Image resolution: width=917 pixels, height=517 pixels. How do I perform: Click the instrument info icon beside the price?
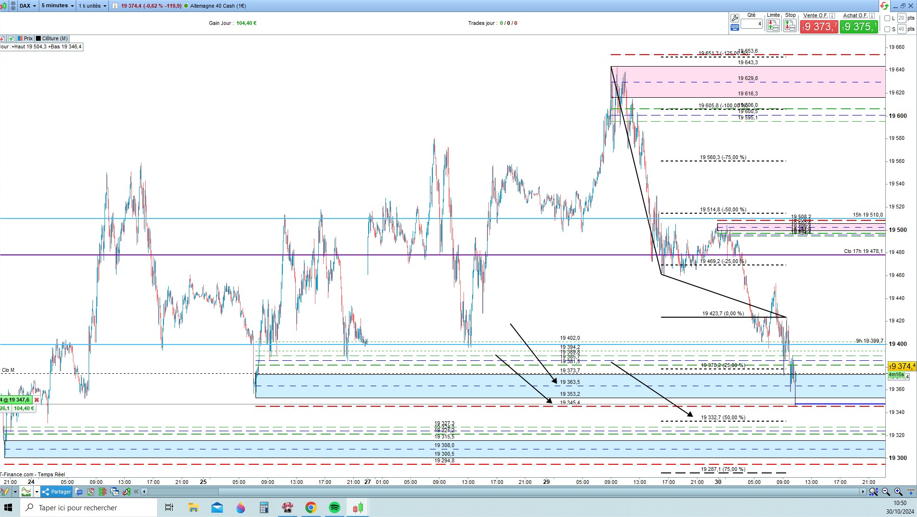(115, 6)
